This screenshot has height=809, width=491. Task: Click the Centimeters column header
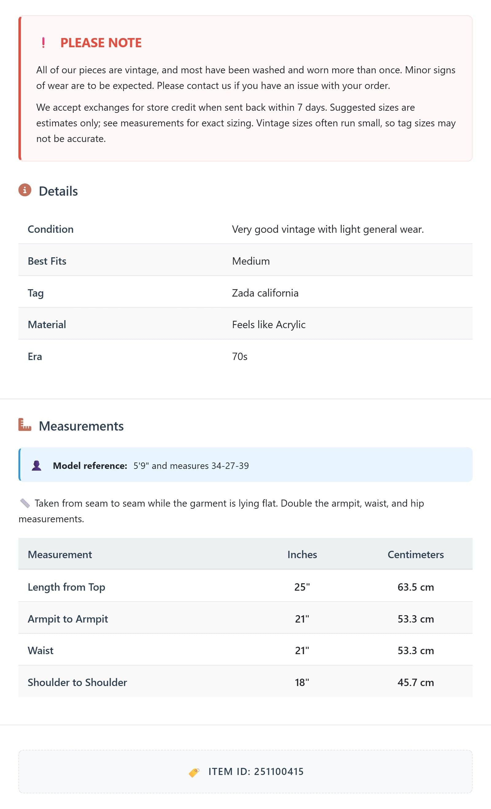pyautogui.click(x=416, y=554)
